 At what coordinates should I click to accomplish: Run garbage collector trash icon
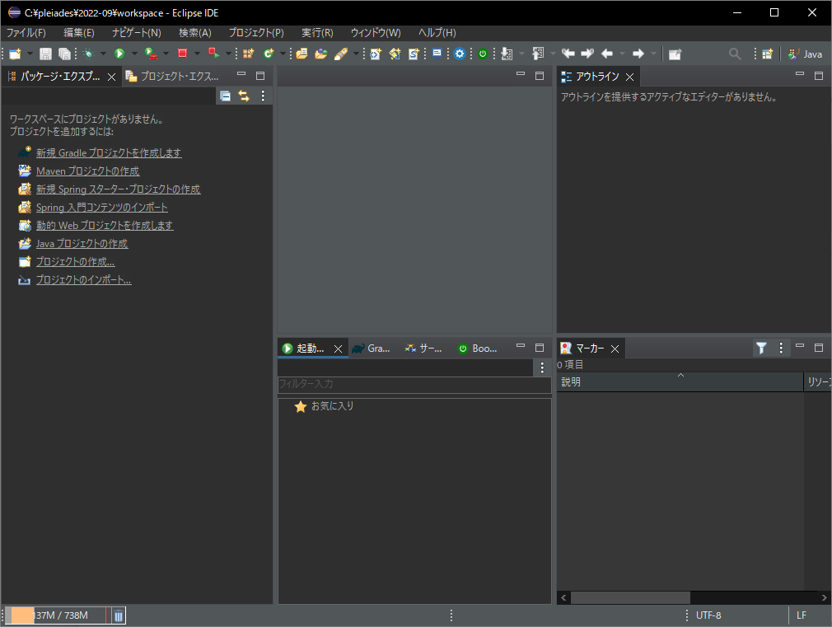[x=119, y=615]
